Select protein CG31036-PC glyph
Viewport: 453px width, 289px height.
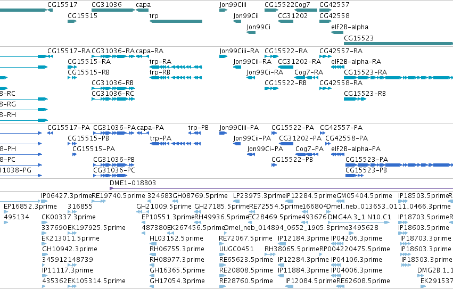click(110, 176)
